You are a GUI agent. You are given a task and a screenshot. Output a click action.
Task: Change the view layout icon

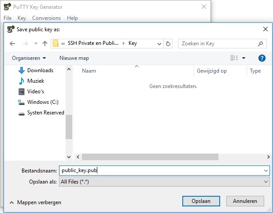click(x=234, y=58)
